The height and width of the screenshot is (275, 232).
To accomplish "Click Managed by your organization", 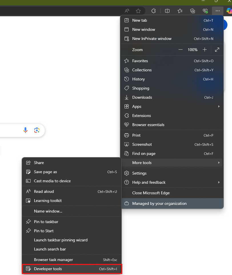I will 159,203.
